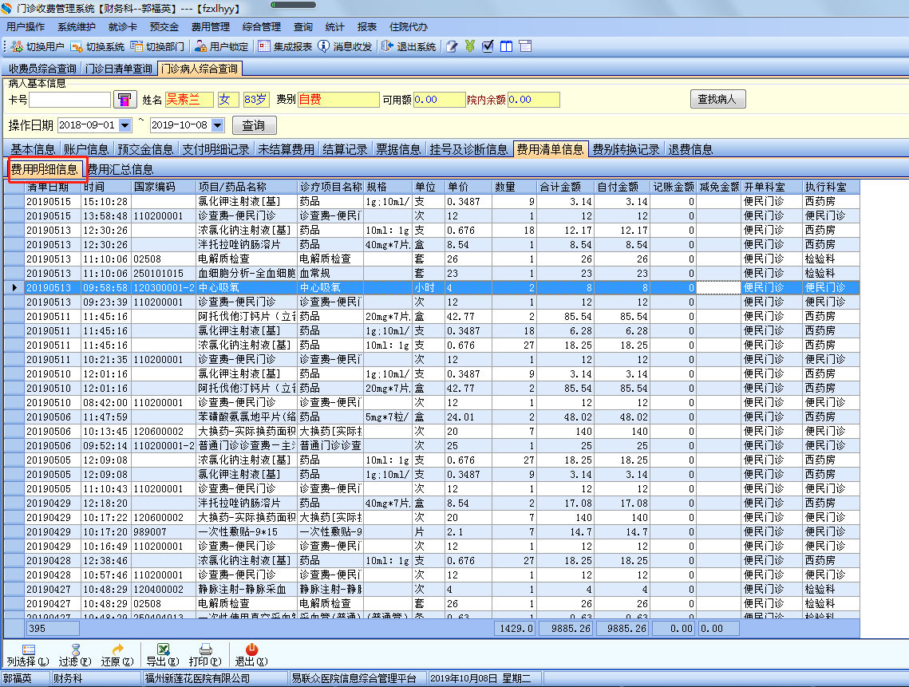Switch to 收费员综合查询 tab
This screenshot has width=909, height=687.
[x=42, y=69]
